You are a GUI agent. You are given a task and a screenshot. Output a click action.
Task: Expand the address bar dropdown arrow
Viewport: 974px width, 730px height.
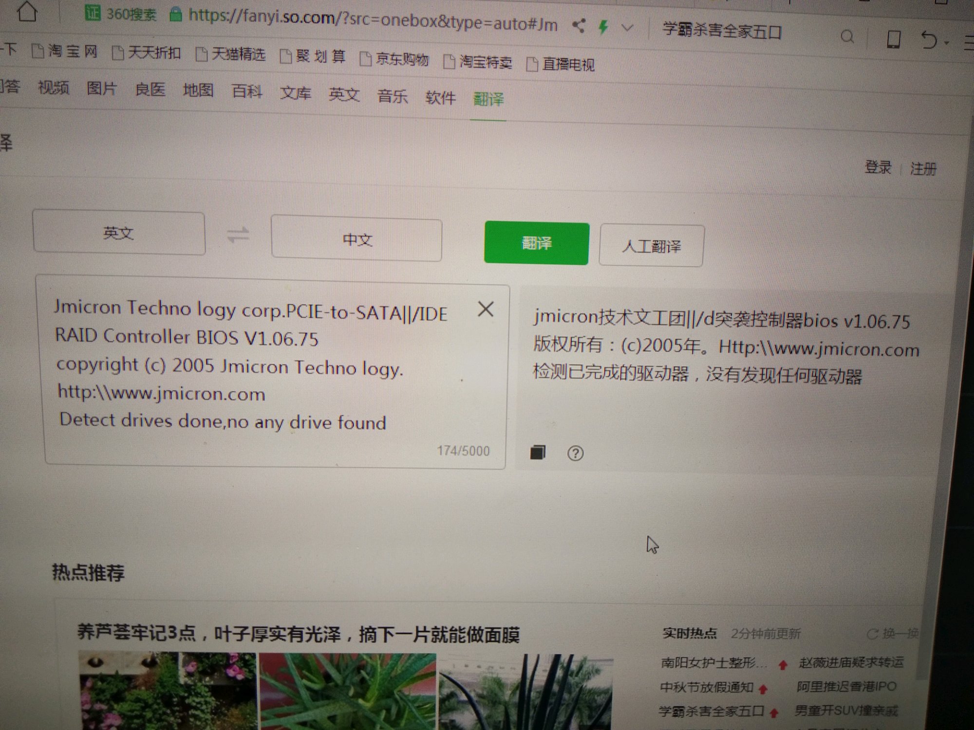tap(628, 28)
